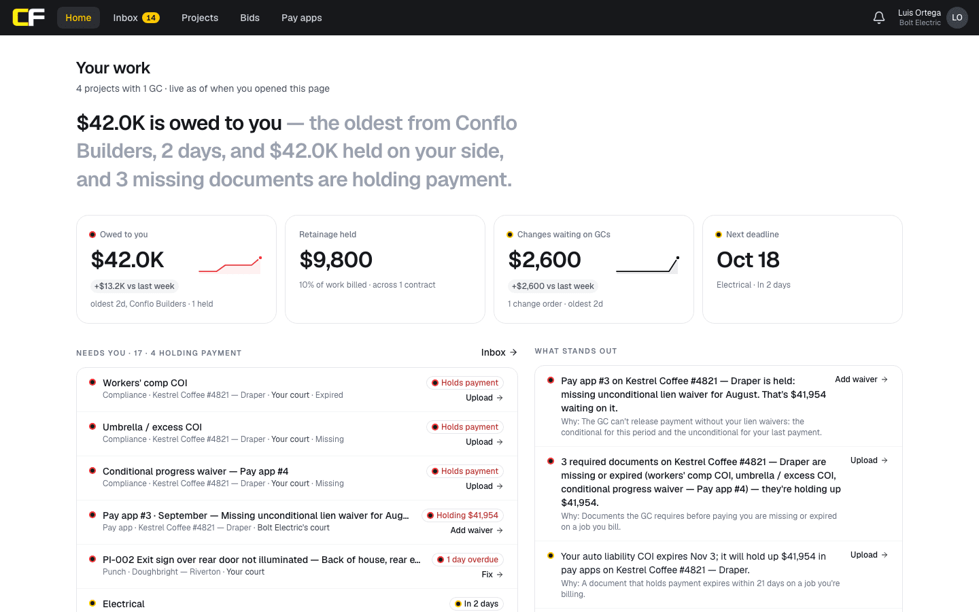Click the Your work heading
This screenshot has width=979, height=612.
point(113,68)
